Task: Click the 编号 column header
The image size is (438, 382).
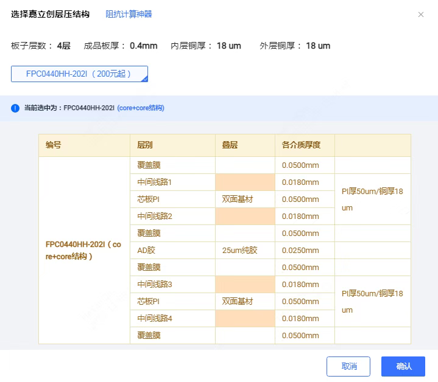Action: tap(54, 145)
